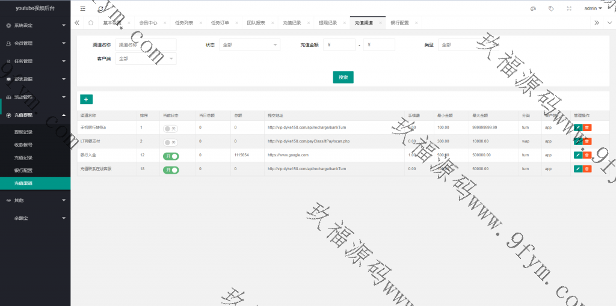This screenshot has width=616, height=306.
Task: Open the https://www.google.com submit address link
Action: pyautogui.click(x=288, y=155)
